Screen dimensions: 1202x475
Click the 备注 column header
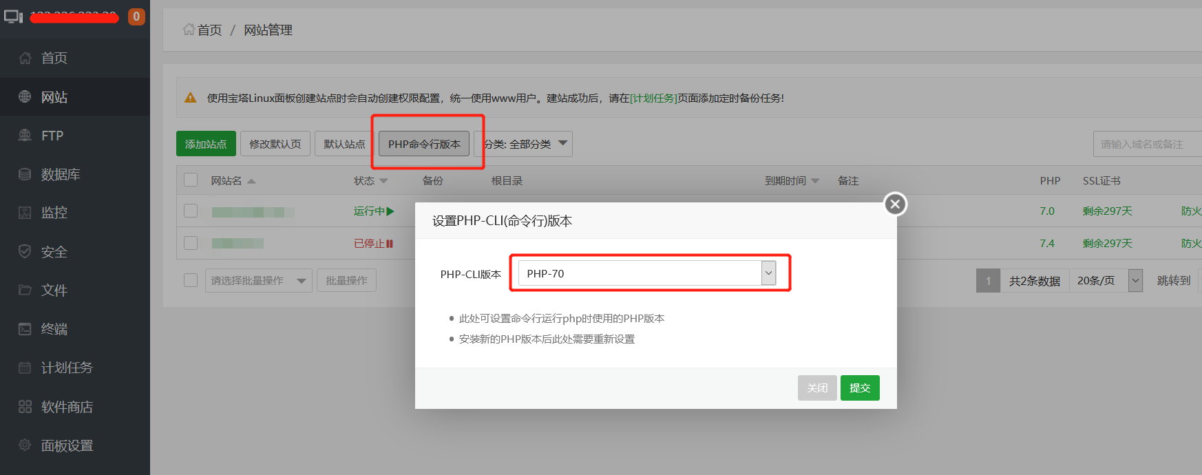[x=848, y=181]
